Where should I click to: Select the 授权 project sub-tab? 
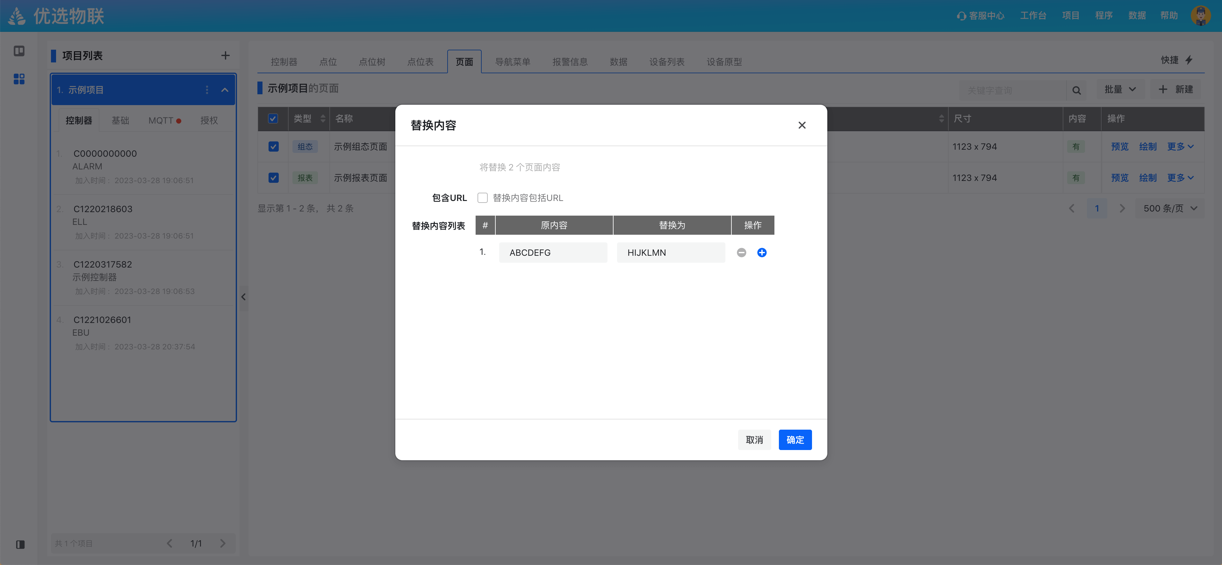(x=209, y=120)
